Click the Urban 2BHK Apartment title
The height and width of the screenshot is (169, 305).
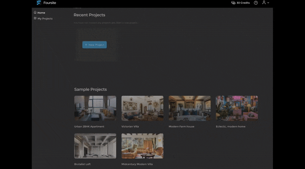tap(89, 126)
